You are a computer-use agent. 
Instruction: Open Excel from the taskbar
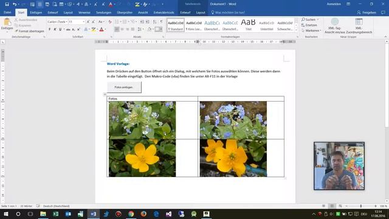click(x=55, y=214)
